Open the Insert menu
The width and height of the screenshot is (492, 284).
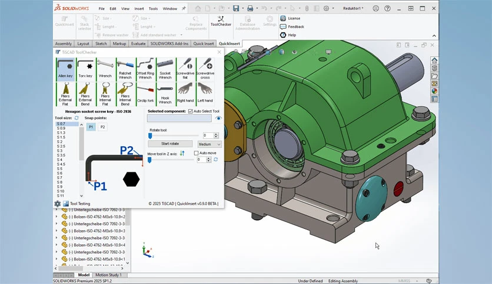(x=139, y=9)
